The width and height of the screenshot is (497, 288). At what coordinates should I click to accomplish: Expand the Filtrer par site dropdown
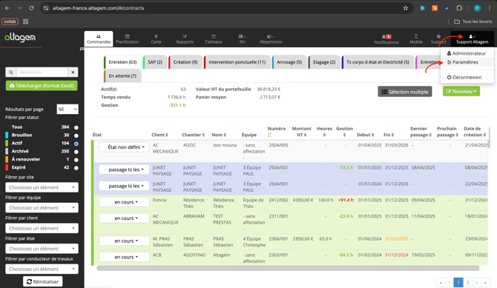coord(42,187)
